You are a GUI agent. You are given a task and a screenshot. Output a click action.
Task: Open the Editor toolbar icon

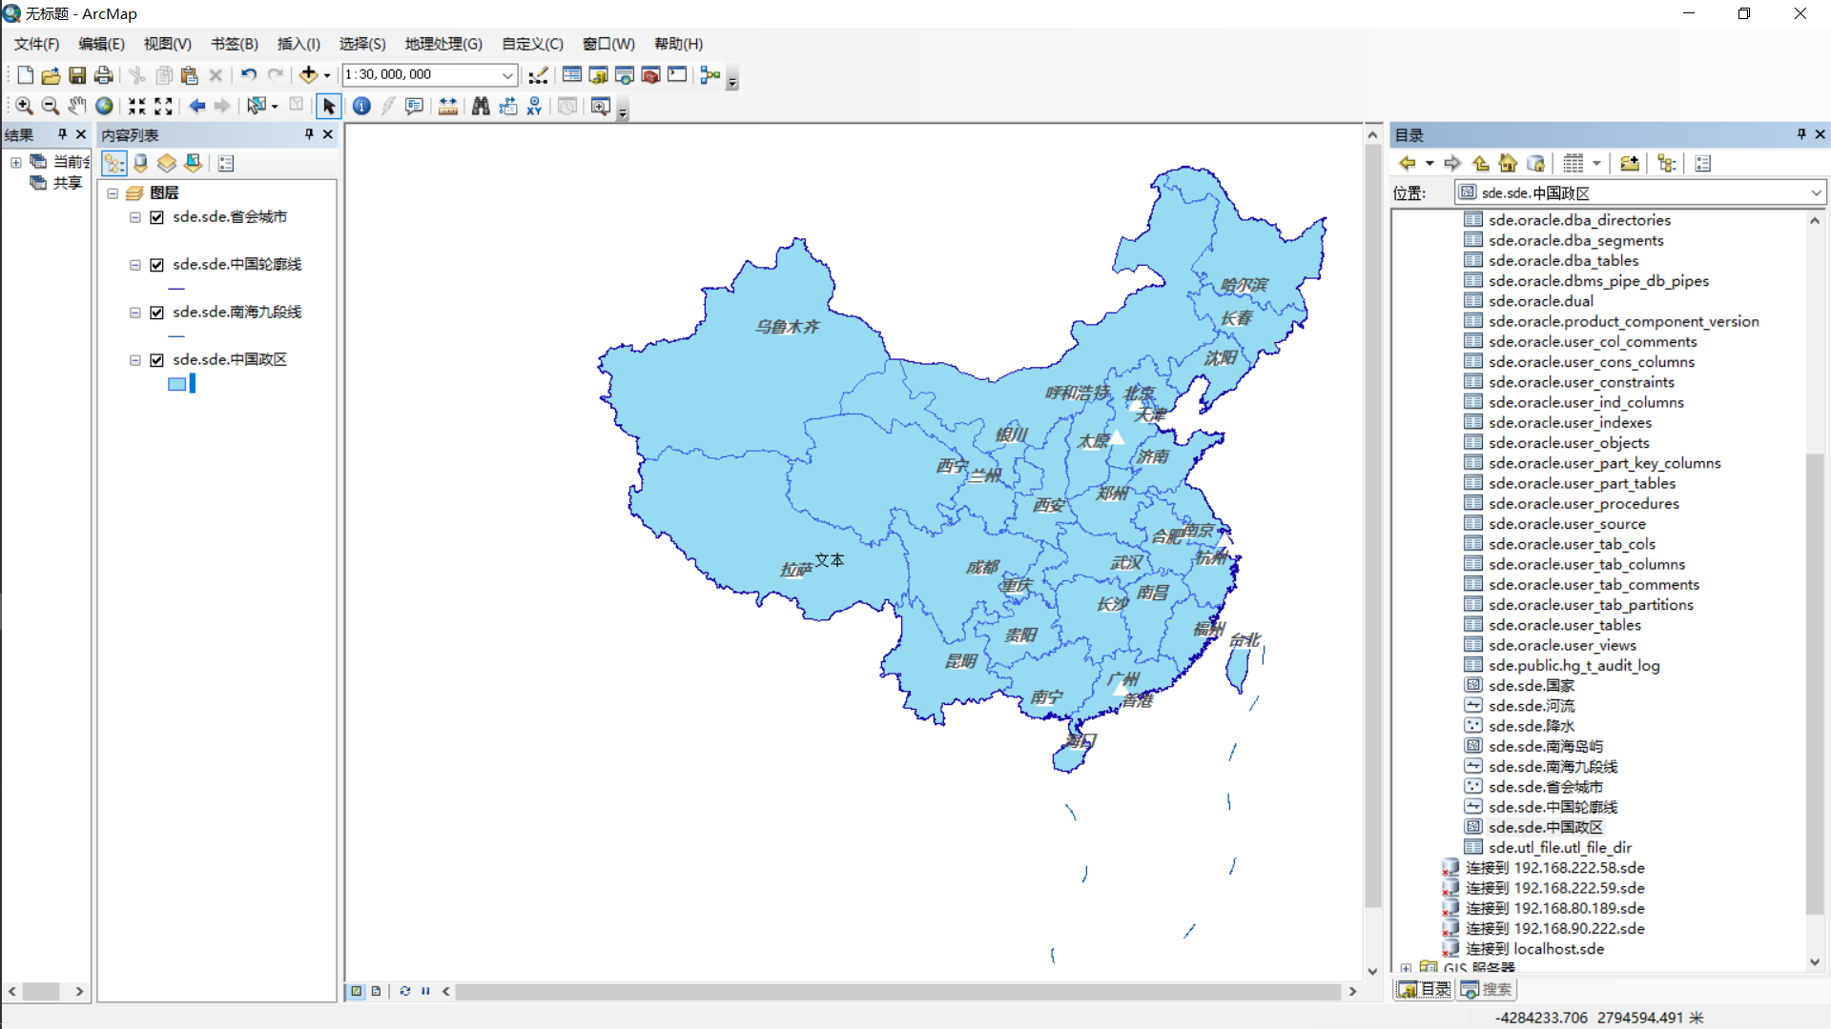(539, 75)
